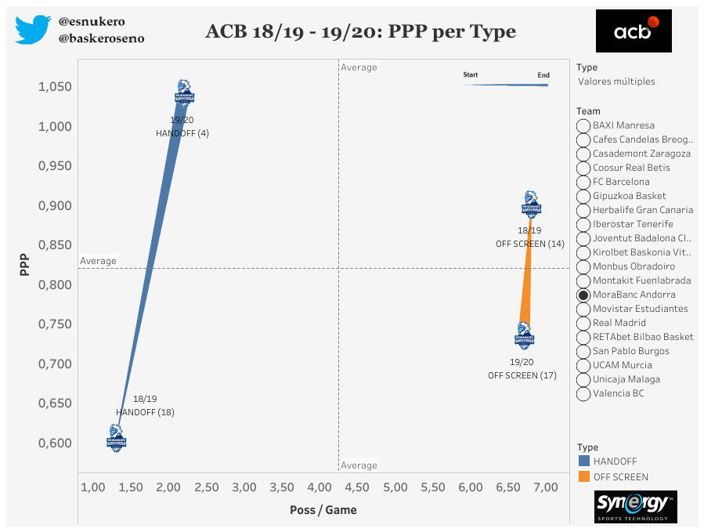Viewport: 704px width, 532px height.
Task: Click the 18/19 OFF SCREEN Andorra marker
Action: click(531, 204)
